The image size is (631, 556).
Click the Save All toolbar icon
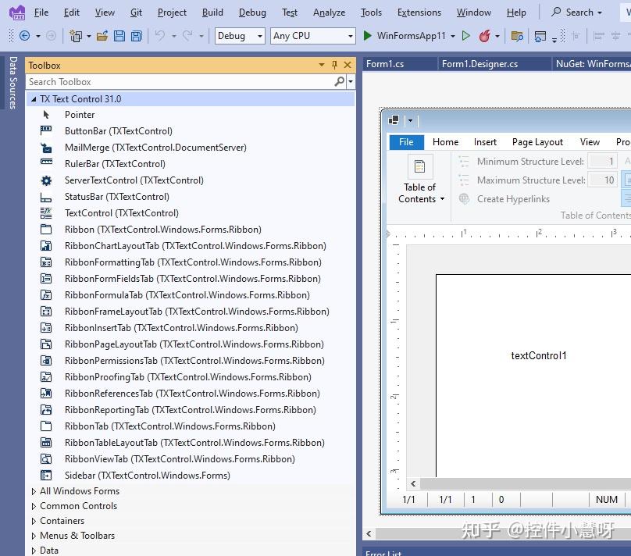pyautogui.click(x=136, y=36)
